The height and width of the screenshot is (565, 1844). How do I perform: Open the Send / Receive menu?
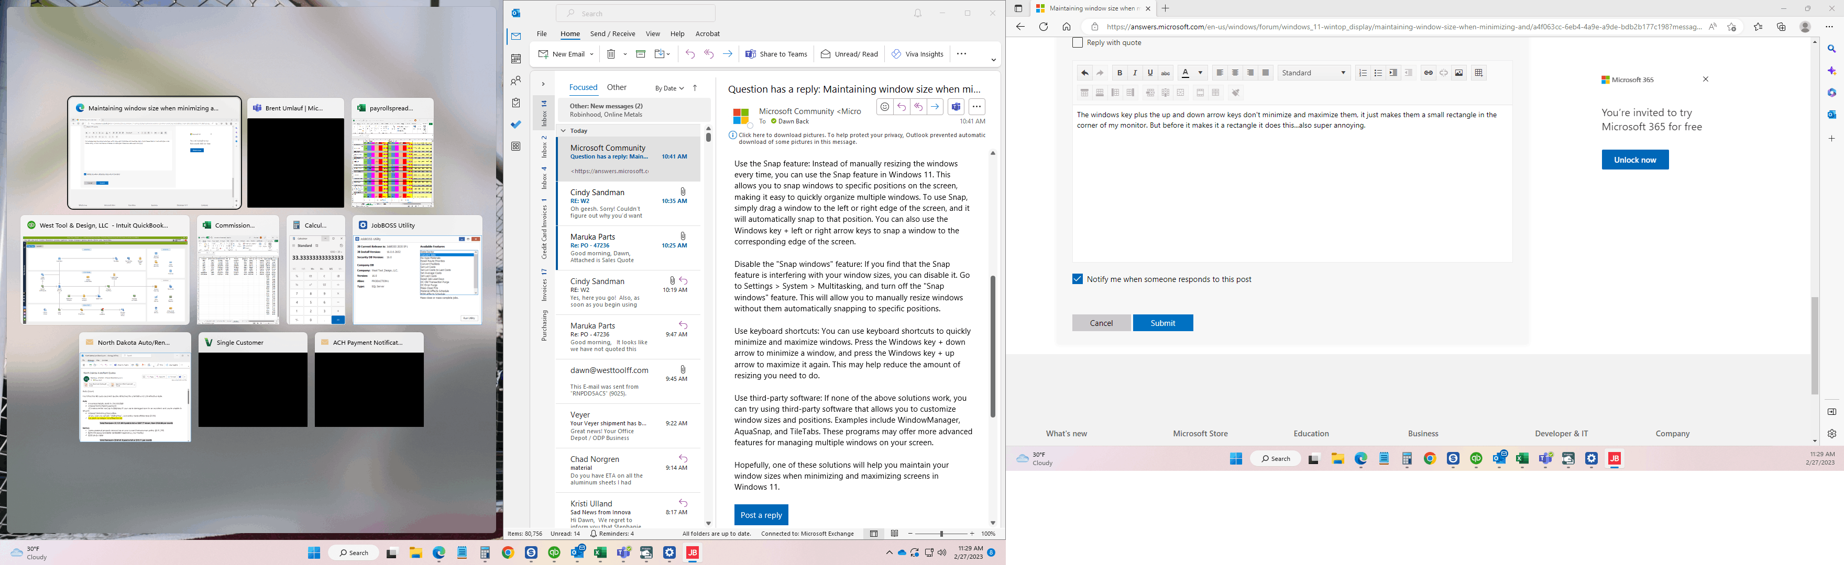pyautogui.click(x=612, y=33)
